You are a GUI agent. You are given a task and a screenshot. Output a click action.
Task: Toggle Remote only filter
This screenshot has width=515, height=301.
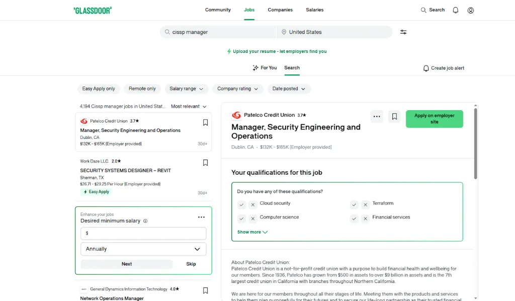(x=142, y=89)
